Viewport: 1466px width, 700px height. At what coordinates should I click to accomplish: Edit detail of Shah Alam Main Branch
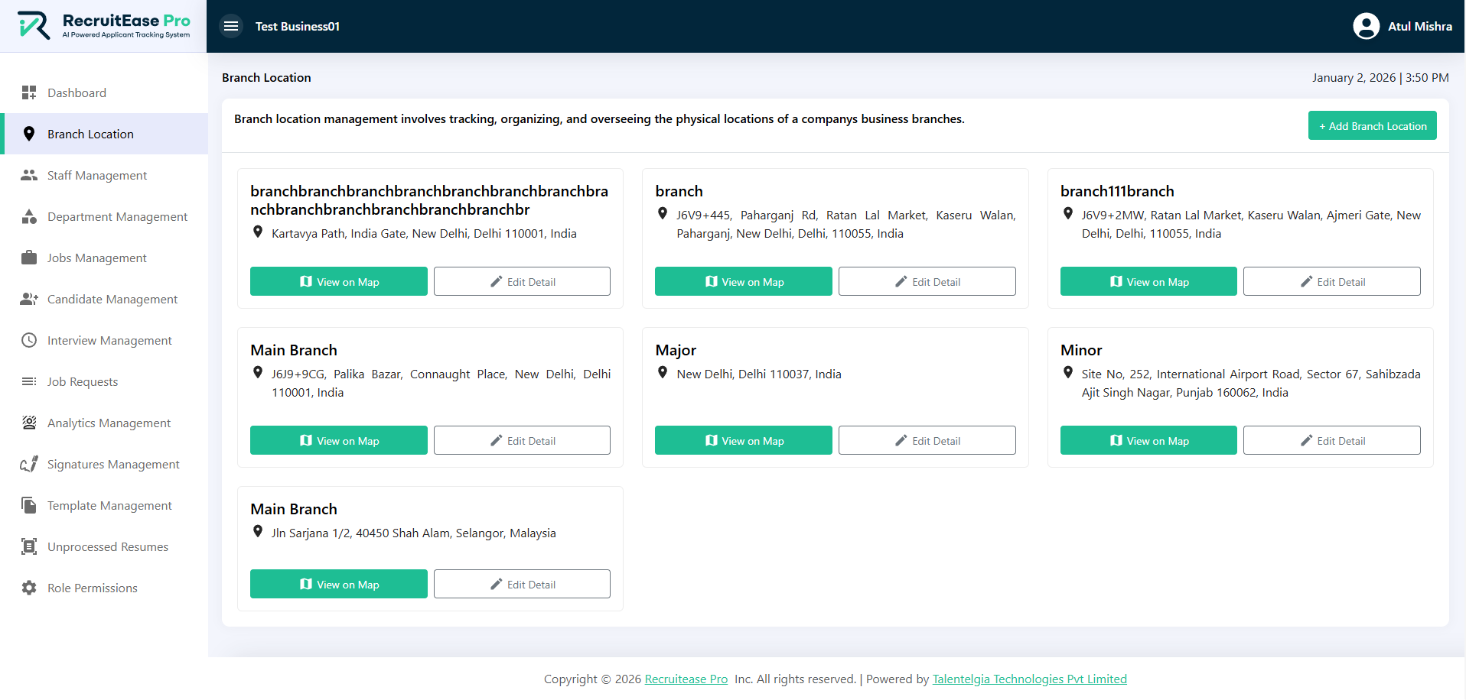coord(522,584)
